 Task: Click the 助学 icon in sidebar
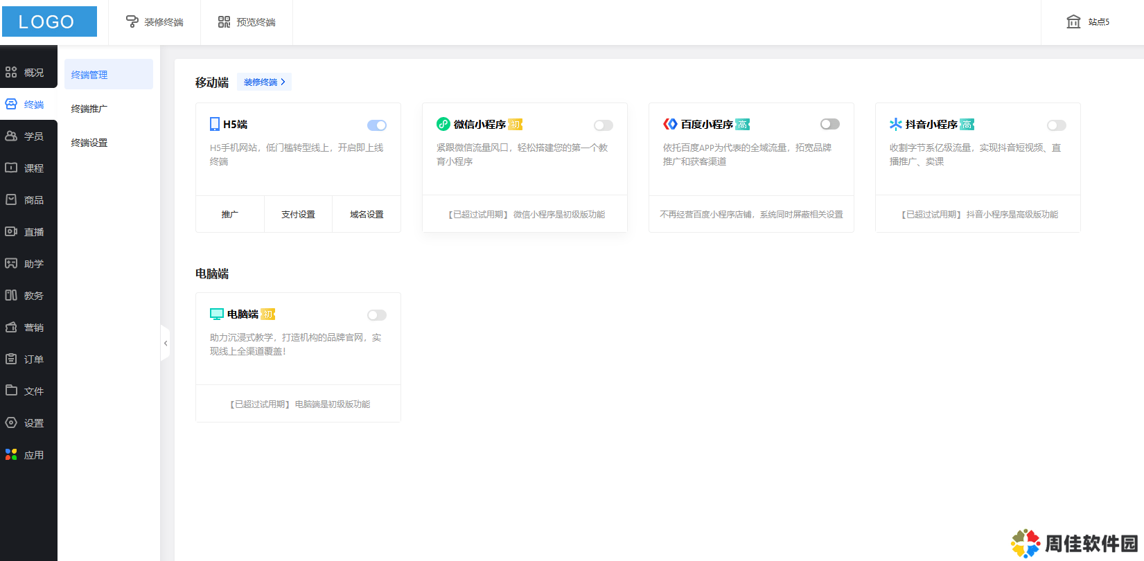(11, 263)
